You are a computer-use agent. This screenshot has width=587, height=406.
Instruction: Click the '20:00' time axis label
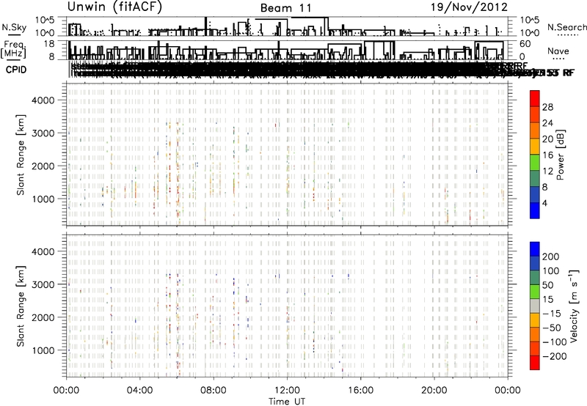point(434,391)
